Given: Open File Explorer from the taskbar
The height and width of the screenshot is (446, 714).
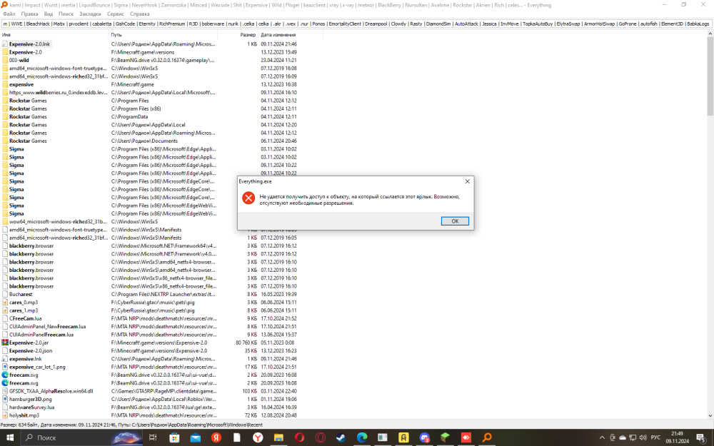Looking at the screenshot, I should coord(278,437).
